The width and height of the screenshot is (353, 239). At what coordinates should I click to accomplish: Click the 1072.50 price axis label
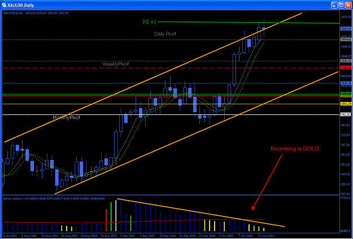(346, 17)
